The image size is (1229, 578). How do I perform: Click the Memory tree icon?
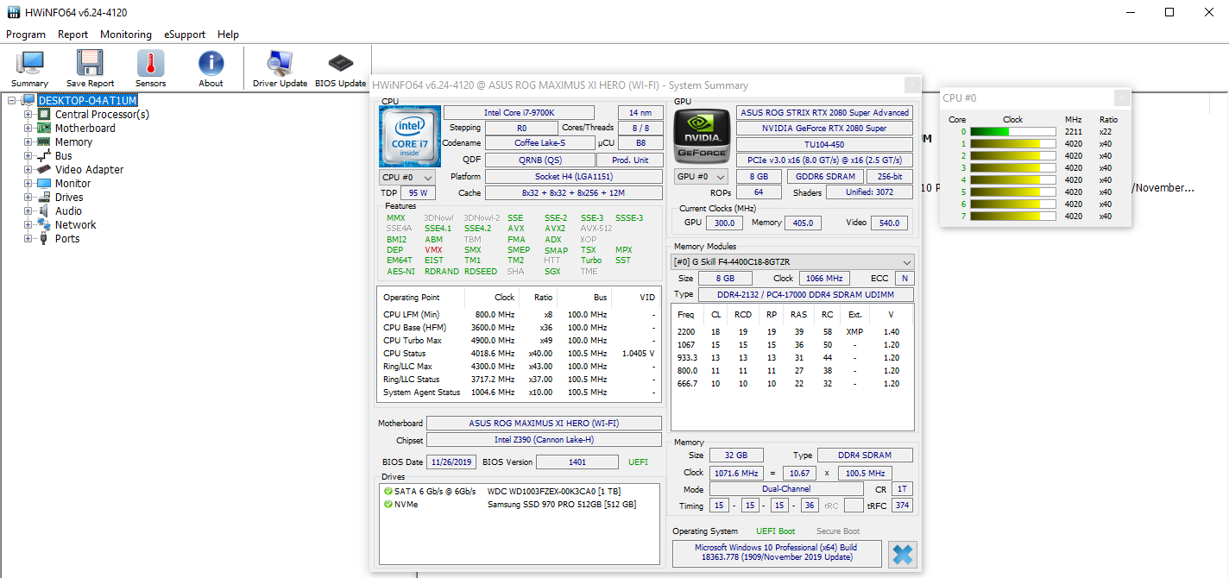point(44,141)
